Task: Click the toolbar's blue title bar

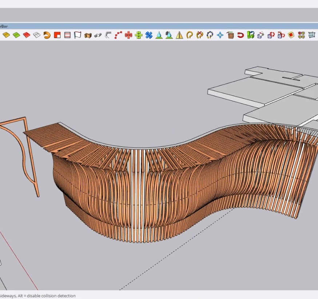Action: pos(146,26)
